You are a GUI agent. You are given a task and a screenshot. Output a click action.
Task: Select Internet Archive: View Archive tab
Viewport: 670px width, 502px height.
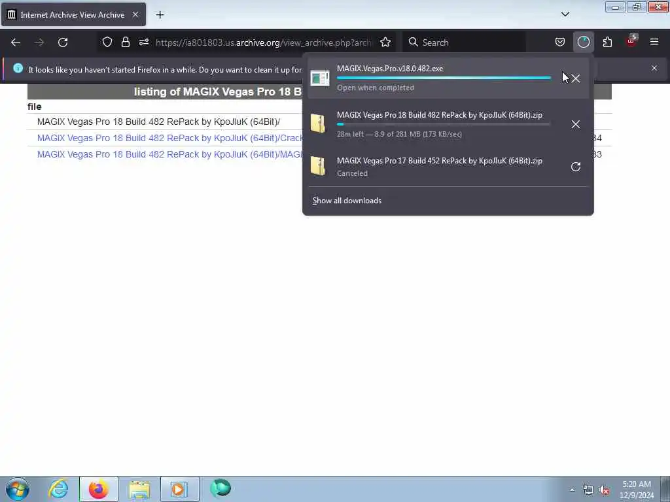(x=73, y=14)
